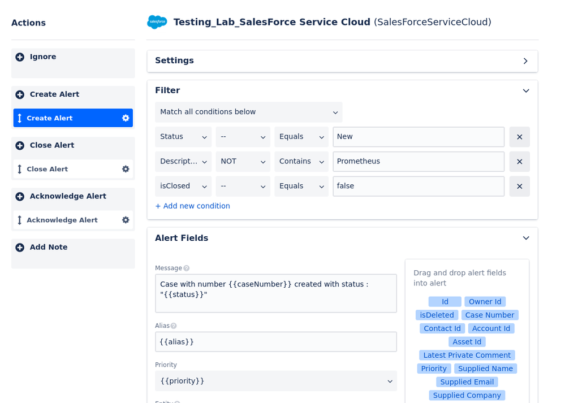
Task: Click the Latest Private Comment tag
Action: tap(467, 355)
